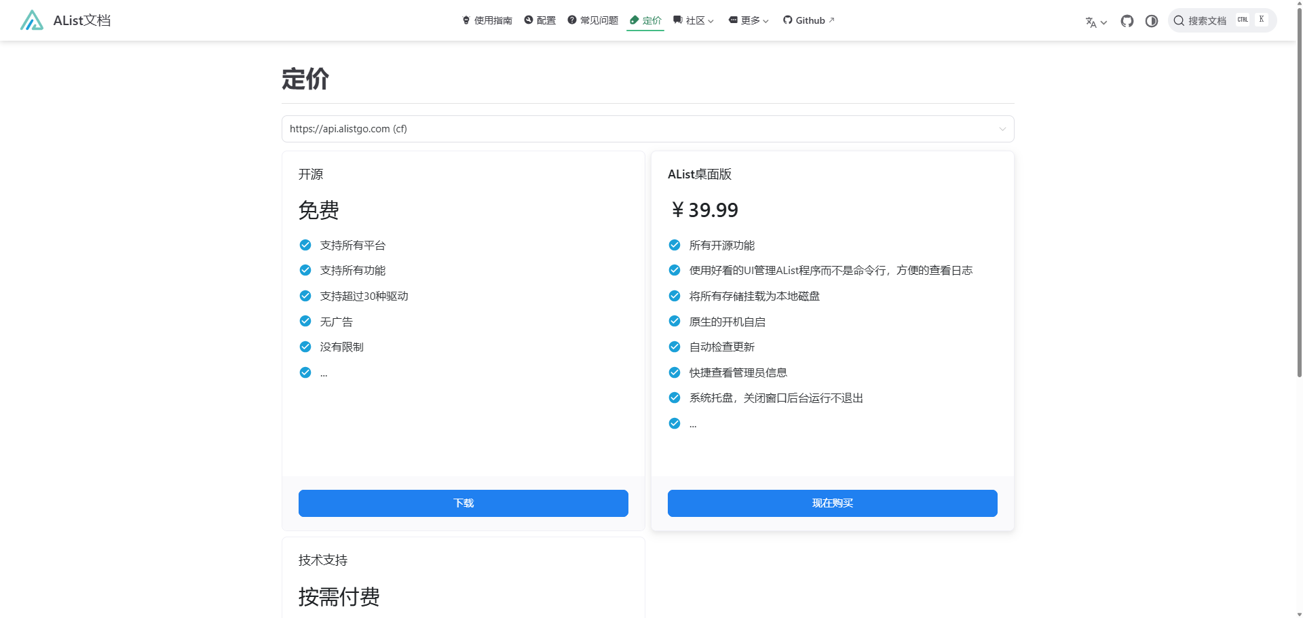Expand the 更多 more menu

click(749, 20)
